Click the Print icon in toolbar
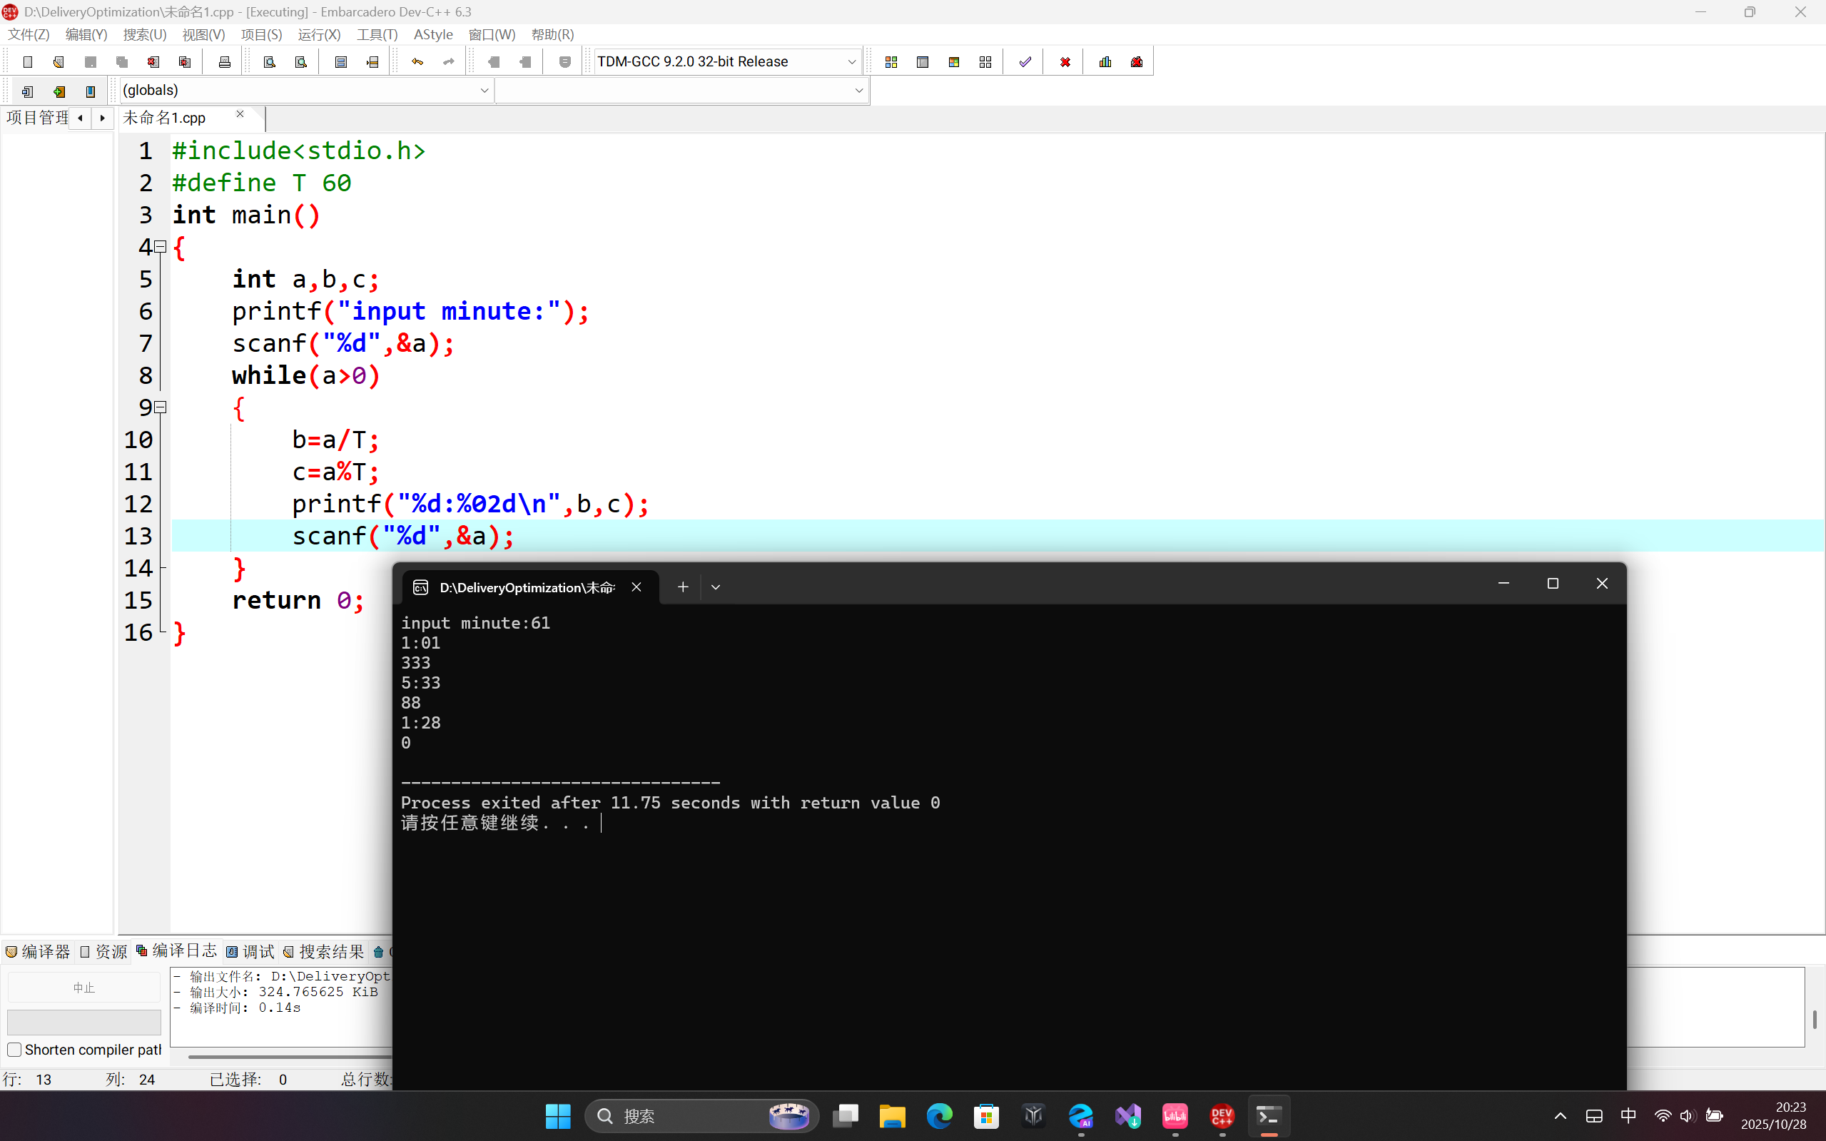1826x1141 pixels. [x=224, y=62]
